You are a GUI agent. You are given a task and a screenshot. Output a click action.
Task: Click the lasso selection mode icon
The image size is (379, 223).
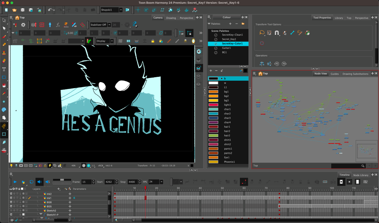point(262,33)
